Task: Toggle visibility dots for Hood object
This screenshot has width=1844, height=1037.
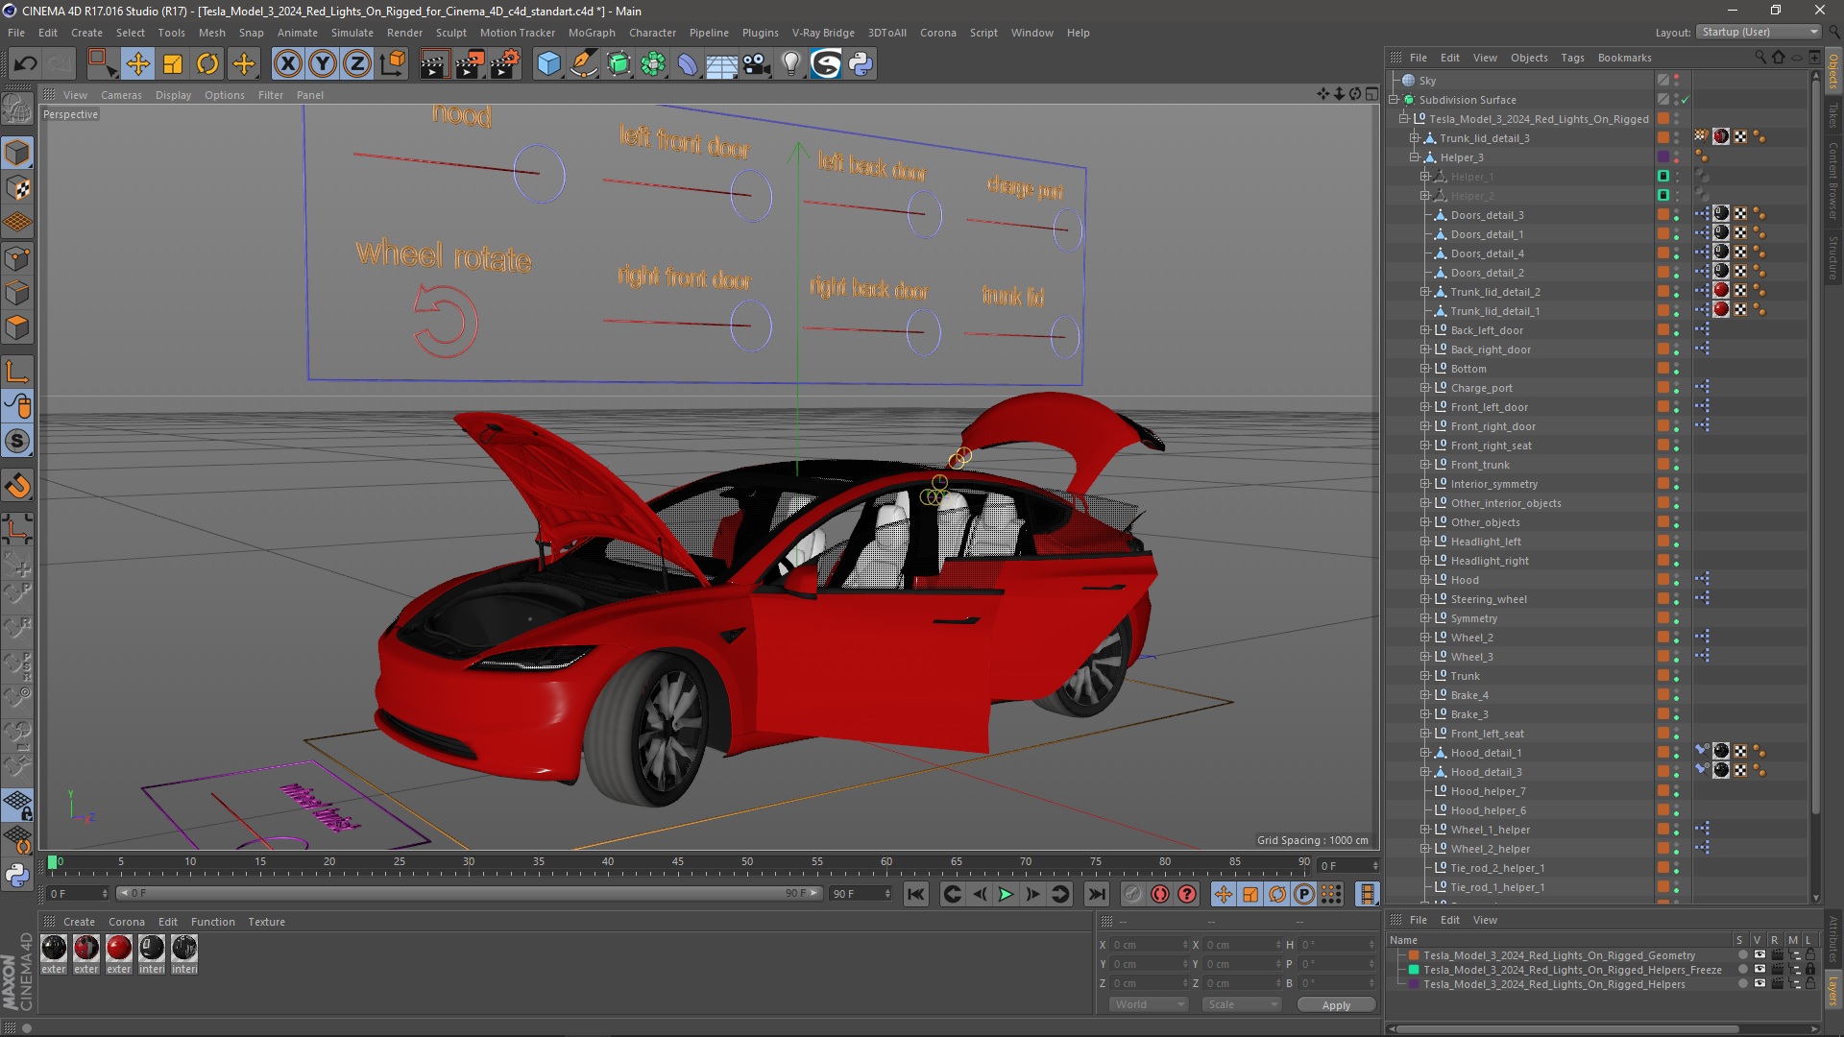Action: point(1677,580)
